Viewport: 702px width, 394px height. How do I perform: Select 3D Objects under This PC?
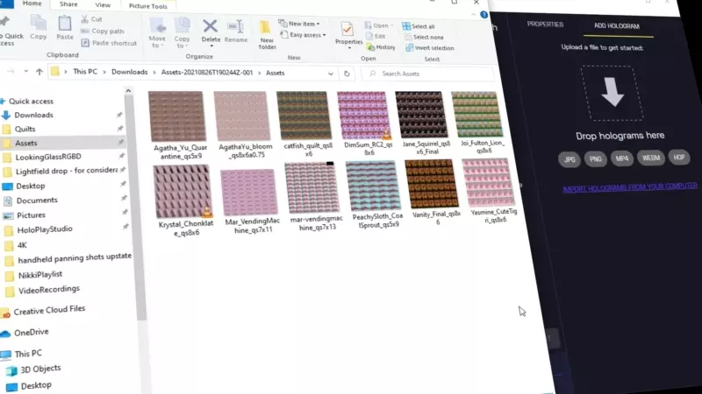click(x=40, y=369)
